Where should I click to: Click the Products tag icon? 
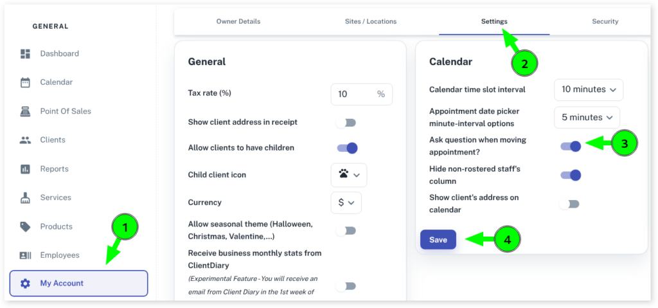(x=25, y=226)
